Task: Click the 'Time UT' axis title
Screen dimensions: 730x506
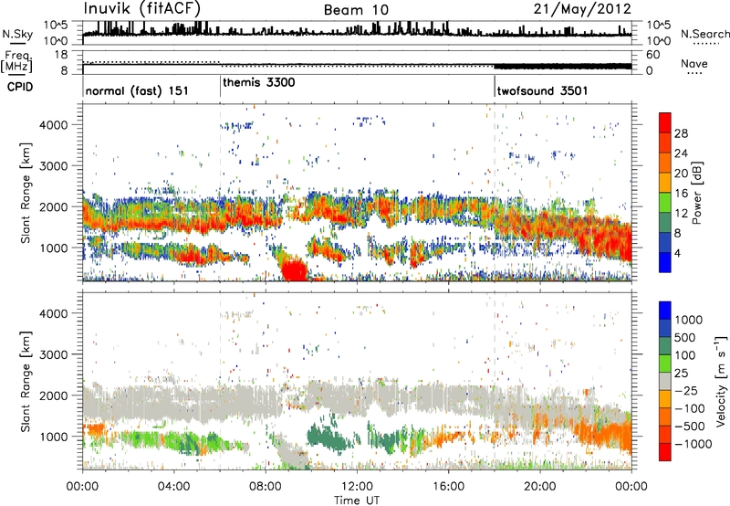Action: pos(357,501)
